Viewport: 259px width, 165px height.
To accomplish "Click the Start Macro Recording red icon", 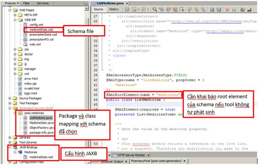I will pos(227,10).
